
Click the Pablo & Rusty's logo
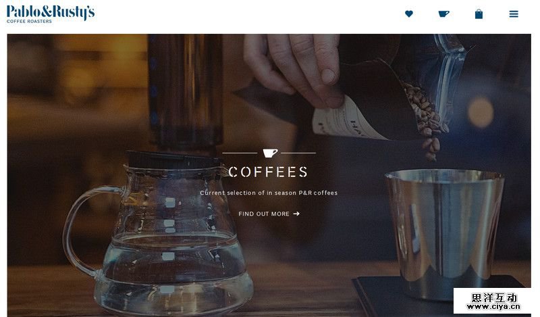[x=50, y=14]
